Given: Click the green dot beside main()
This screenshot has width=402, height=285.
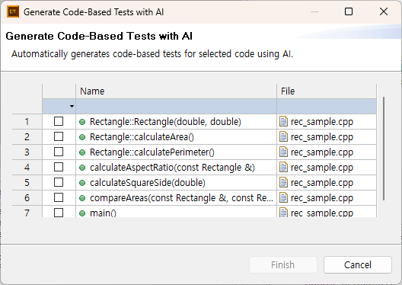Looking at the screenshot, I should pos(82,213).
